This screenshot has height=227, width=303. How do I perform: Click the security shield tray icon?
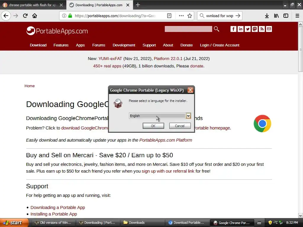pyautogui.click(x=270, y=223)
